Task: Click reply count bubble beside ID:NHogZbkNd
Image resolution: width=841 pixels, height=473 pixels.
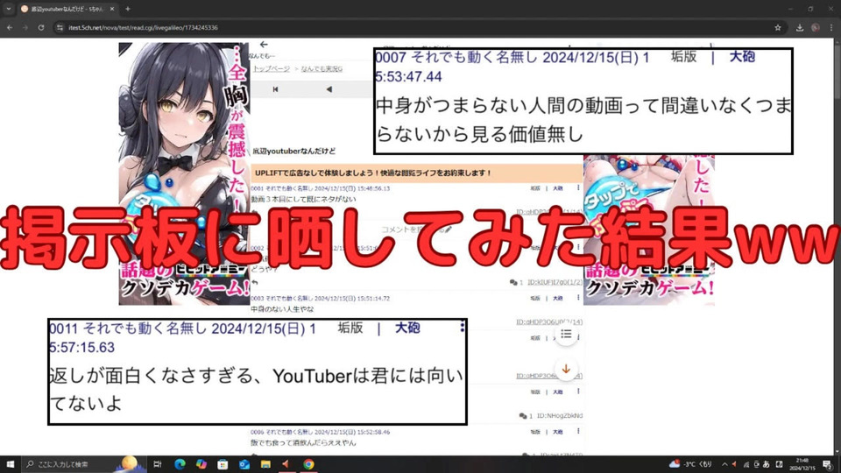Action: tap(525, 415)
